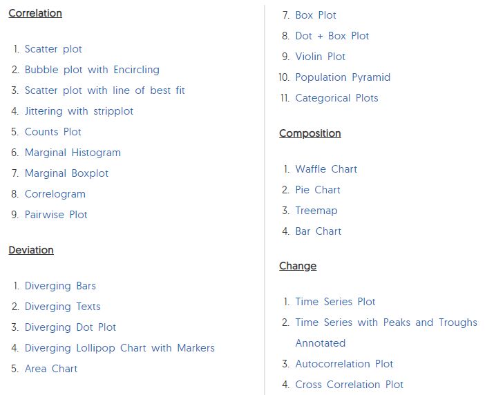Click the Correlogram link

click(x=55, y=194)
